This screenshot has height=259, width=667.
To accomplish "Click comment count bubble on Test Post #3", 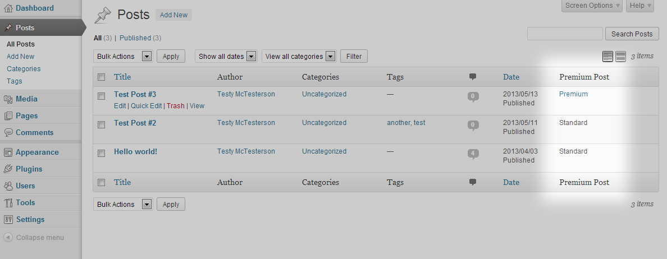I will 473,97.
